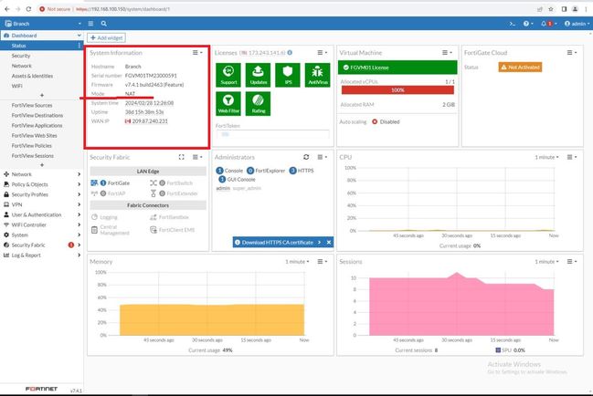Click the FGVM01 License green bar
This screenshot has height=396, width=593.
(x=397, y=68)
